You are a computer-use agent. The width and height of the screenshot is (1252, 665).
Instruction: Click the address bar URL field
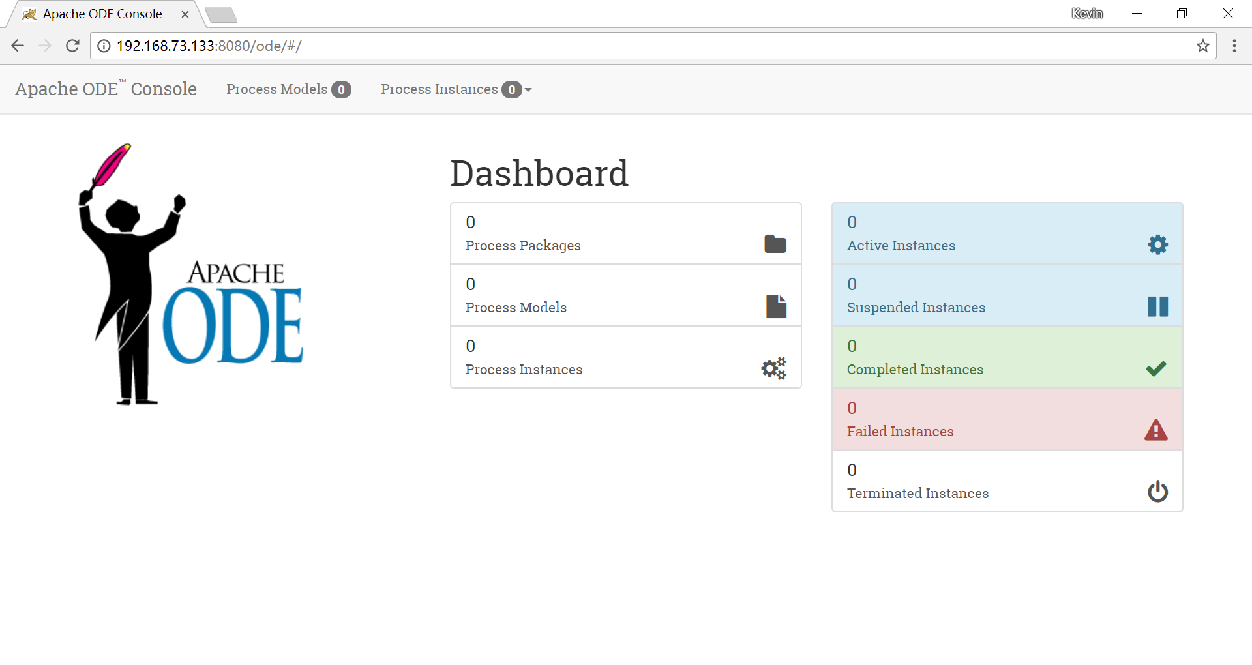(587, 46)
